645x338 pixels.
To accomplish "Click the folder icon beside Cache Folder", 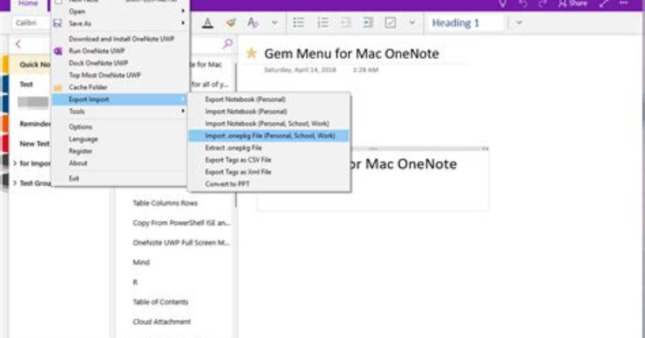I will point(58,88).
